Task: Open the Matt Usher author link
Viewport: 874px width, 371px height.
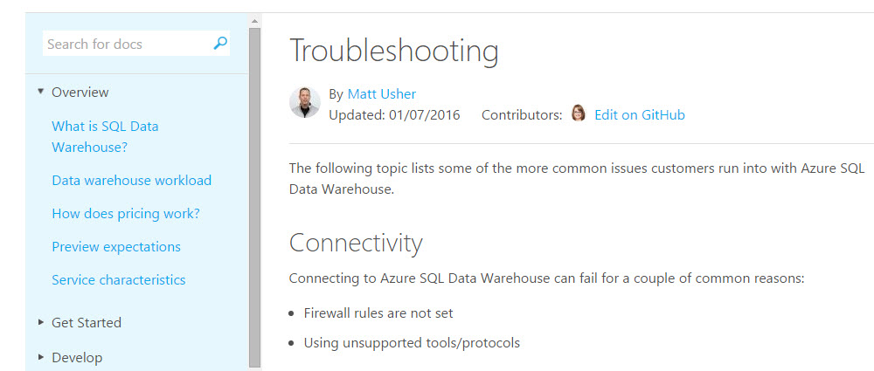Action: click(x=382, y=93)
